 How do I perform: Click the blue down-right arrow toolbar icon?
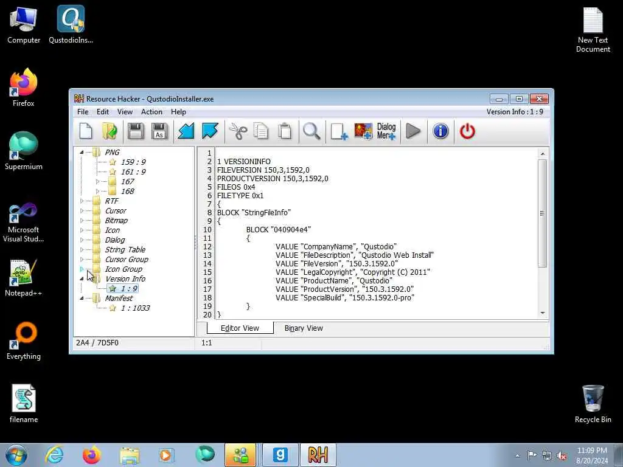pos(210,131)
